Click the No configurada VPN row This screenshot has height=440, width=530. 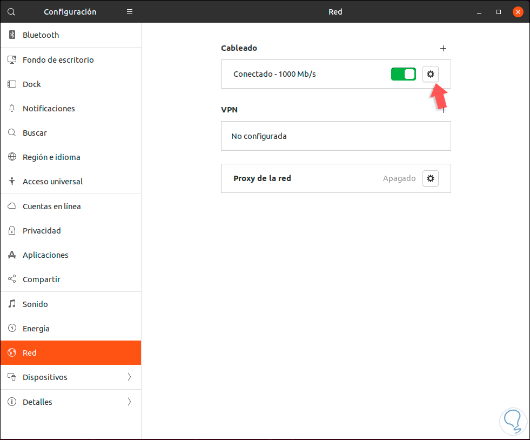click(x=336, y=136)
